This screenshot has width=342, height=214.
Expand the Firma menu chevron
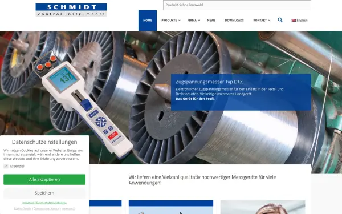click(199, 21)
